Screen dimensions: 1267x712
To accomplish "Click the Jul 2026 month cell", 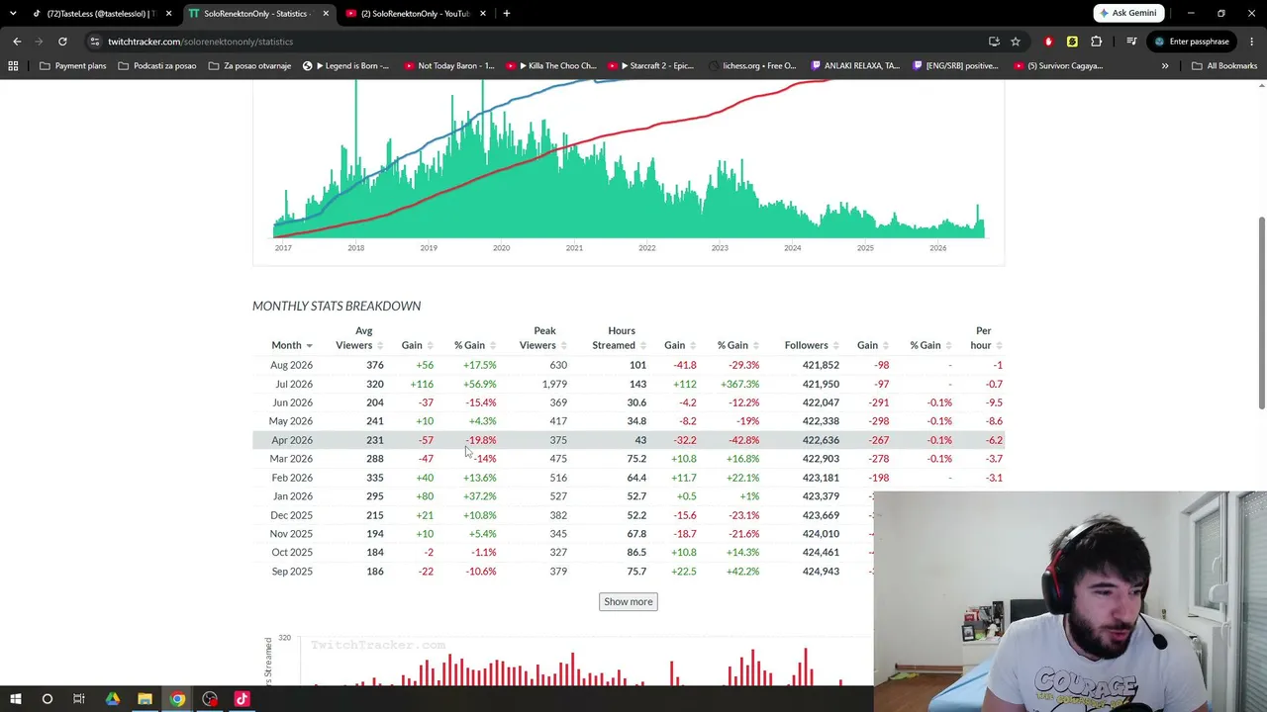I will (x=293, y=384).
